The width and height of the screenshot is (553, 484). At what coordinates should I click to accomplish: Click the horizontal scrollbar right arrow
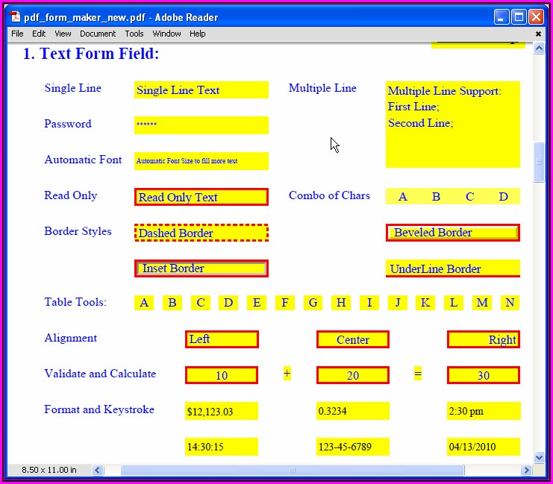(x=526, y=470)
